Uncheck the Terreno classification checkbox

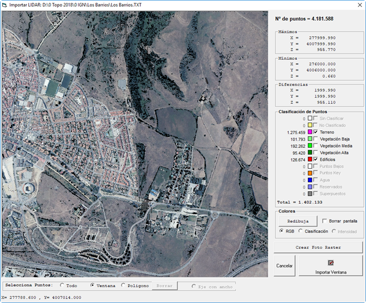pos(316,132)
